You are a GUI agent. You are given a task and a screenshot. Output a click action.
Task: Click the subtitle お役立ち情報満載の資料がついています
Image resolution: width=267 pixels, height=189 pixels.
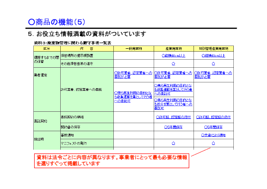(x=87, y=34)
